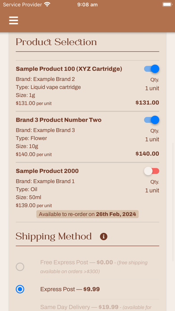Tap the Sample Product 2000 title
175x311 pixels.
click(x=47, y=171)
